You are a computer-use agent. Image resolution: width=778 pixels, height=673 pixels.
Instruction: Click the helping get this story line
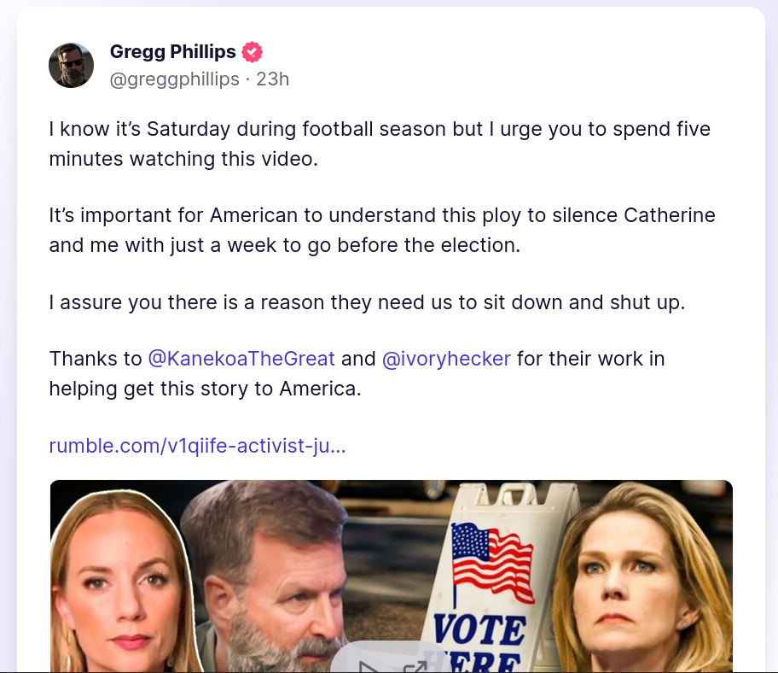coord(205,389)
